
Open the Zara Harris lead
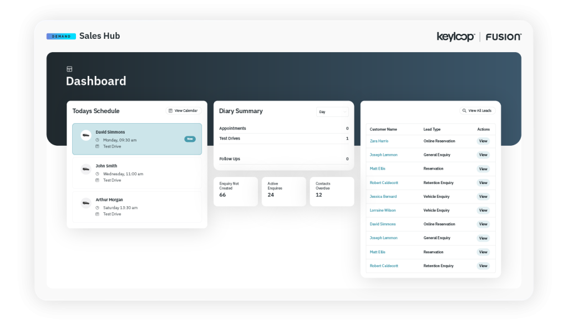click(379, 141)
